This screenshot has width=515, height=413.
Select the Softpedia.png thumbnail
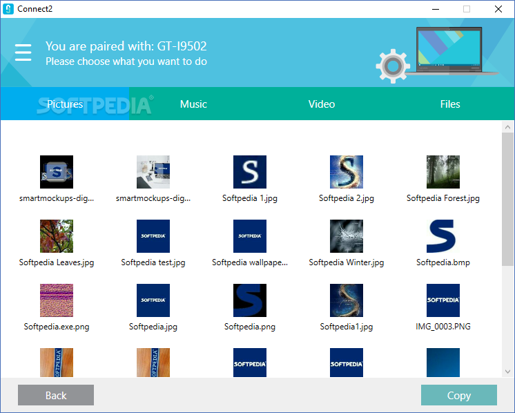tap(250, 300)
